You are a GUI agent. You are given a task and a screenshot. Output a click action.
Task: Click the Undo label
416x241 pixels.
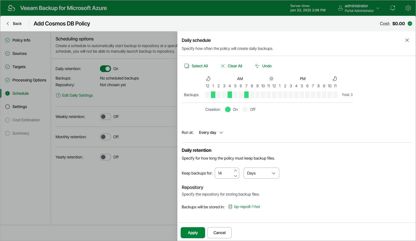(x=267, y=66)
